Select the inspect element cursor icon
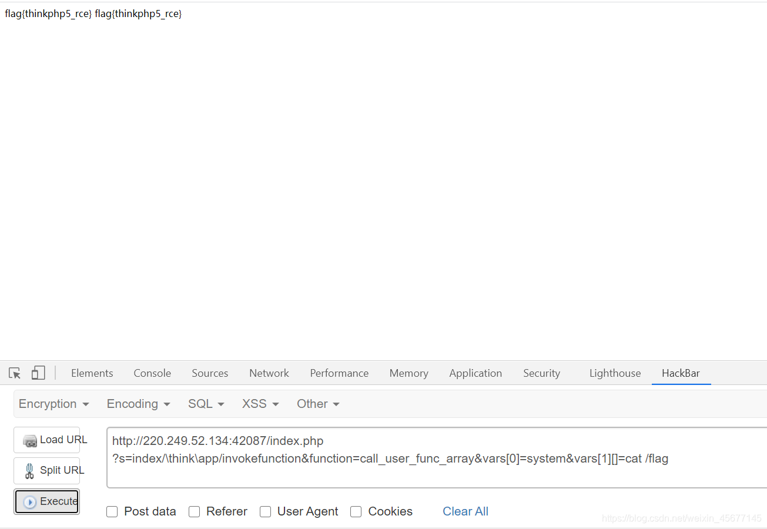The width and height of the screenshot is (767, 529). click(x=15, y=373)
